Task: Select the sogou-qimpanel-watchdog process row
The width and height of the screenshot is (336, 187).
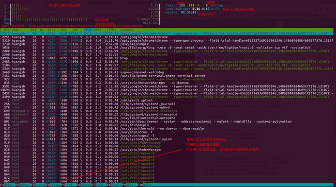Action: point(167,72)
